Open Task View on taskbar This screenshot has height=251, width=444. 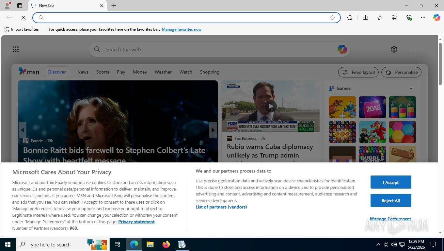[118, 244]
